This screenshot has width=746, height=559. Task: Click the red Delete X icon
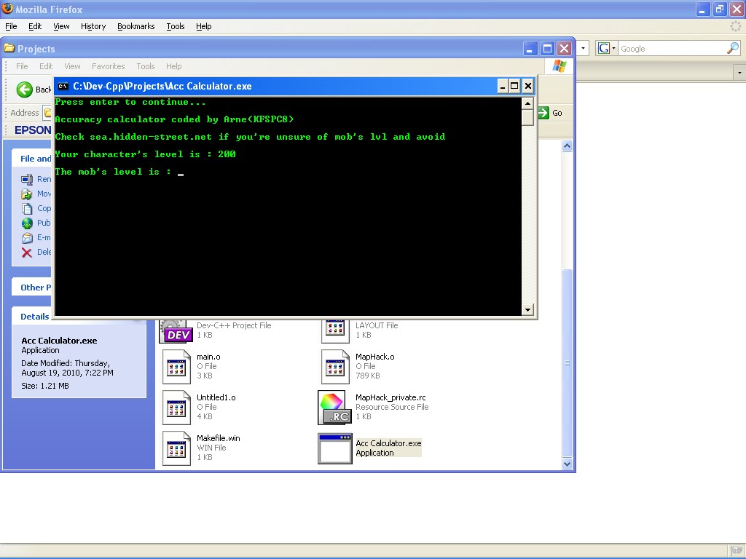(x=27, y=253)
